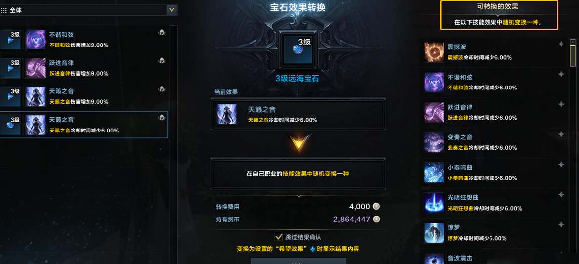The width and height of the screenshot is (579, 264).
Task: Select the 天籁之音 cooldown -6.00% gem row
Action: pos(84,125)
